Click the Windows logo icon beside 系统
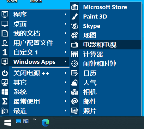Image resolution: width=144 pixels, height=129 pixels. click(5, 92)
